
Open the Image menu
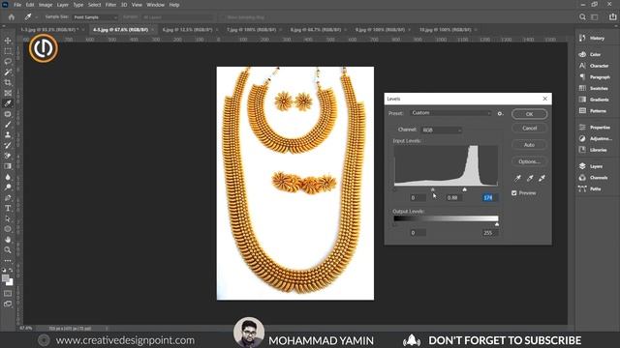pos(46,5)
